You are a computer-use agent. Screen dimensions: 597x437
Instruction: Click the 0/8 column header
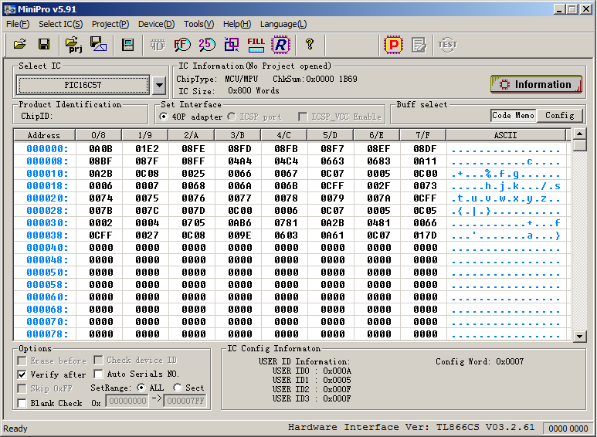point(99,135)
